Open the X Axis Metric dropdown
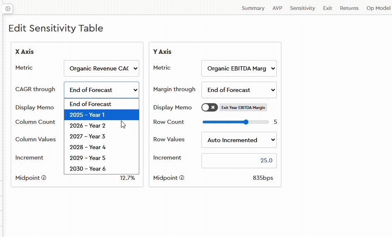Screen dimensions: 392x237 click(x=101, y=68)
